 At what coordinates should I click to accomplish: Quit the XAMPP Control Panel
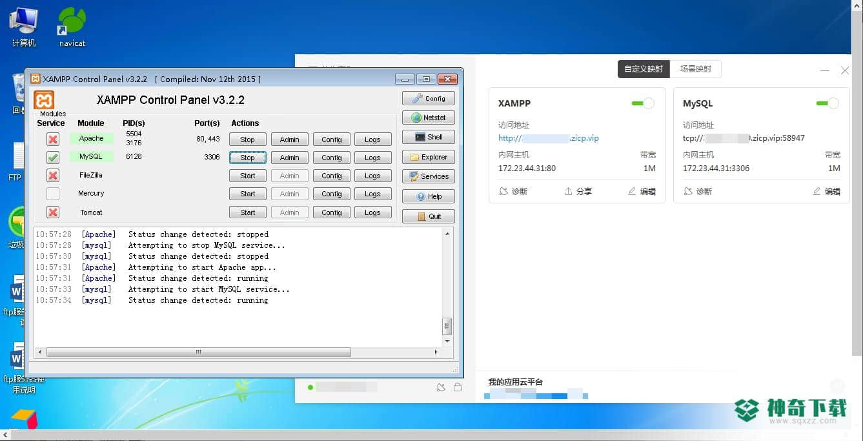point(429,216)
